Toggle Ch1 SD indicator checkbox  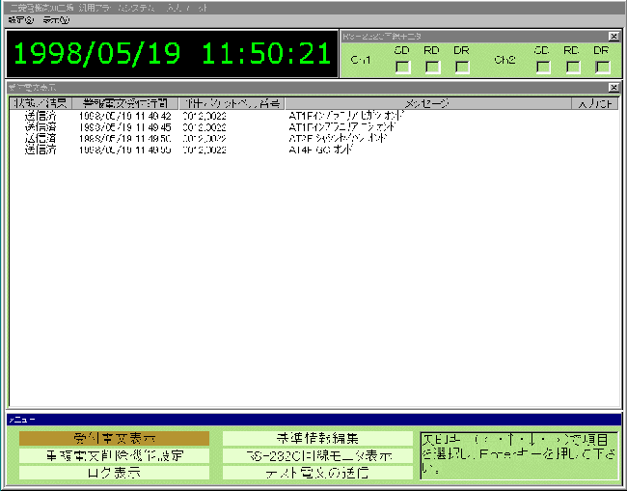click(404, 67)
